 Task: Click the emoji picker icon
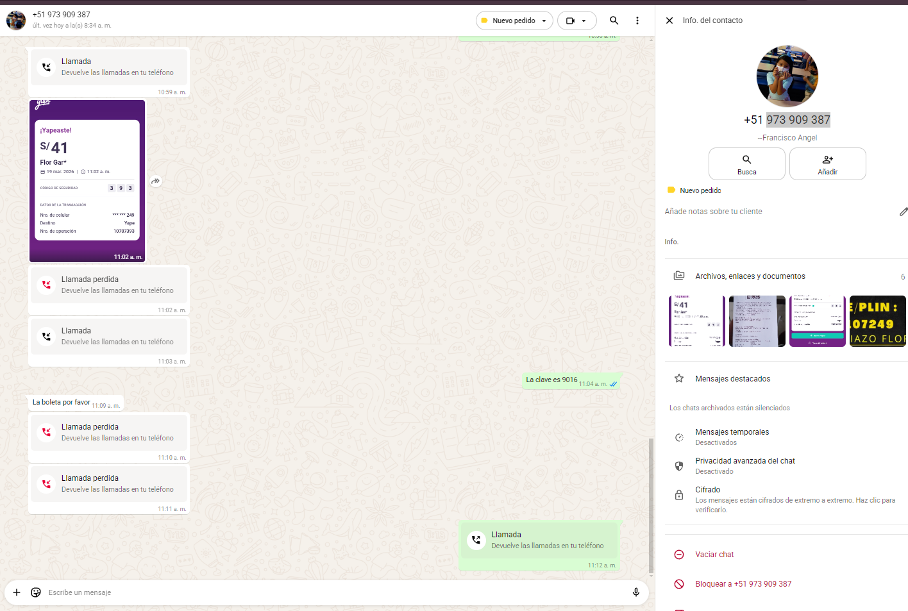(x=36, y=592)
